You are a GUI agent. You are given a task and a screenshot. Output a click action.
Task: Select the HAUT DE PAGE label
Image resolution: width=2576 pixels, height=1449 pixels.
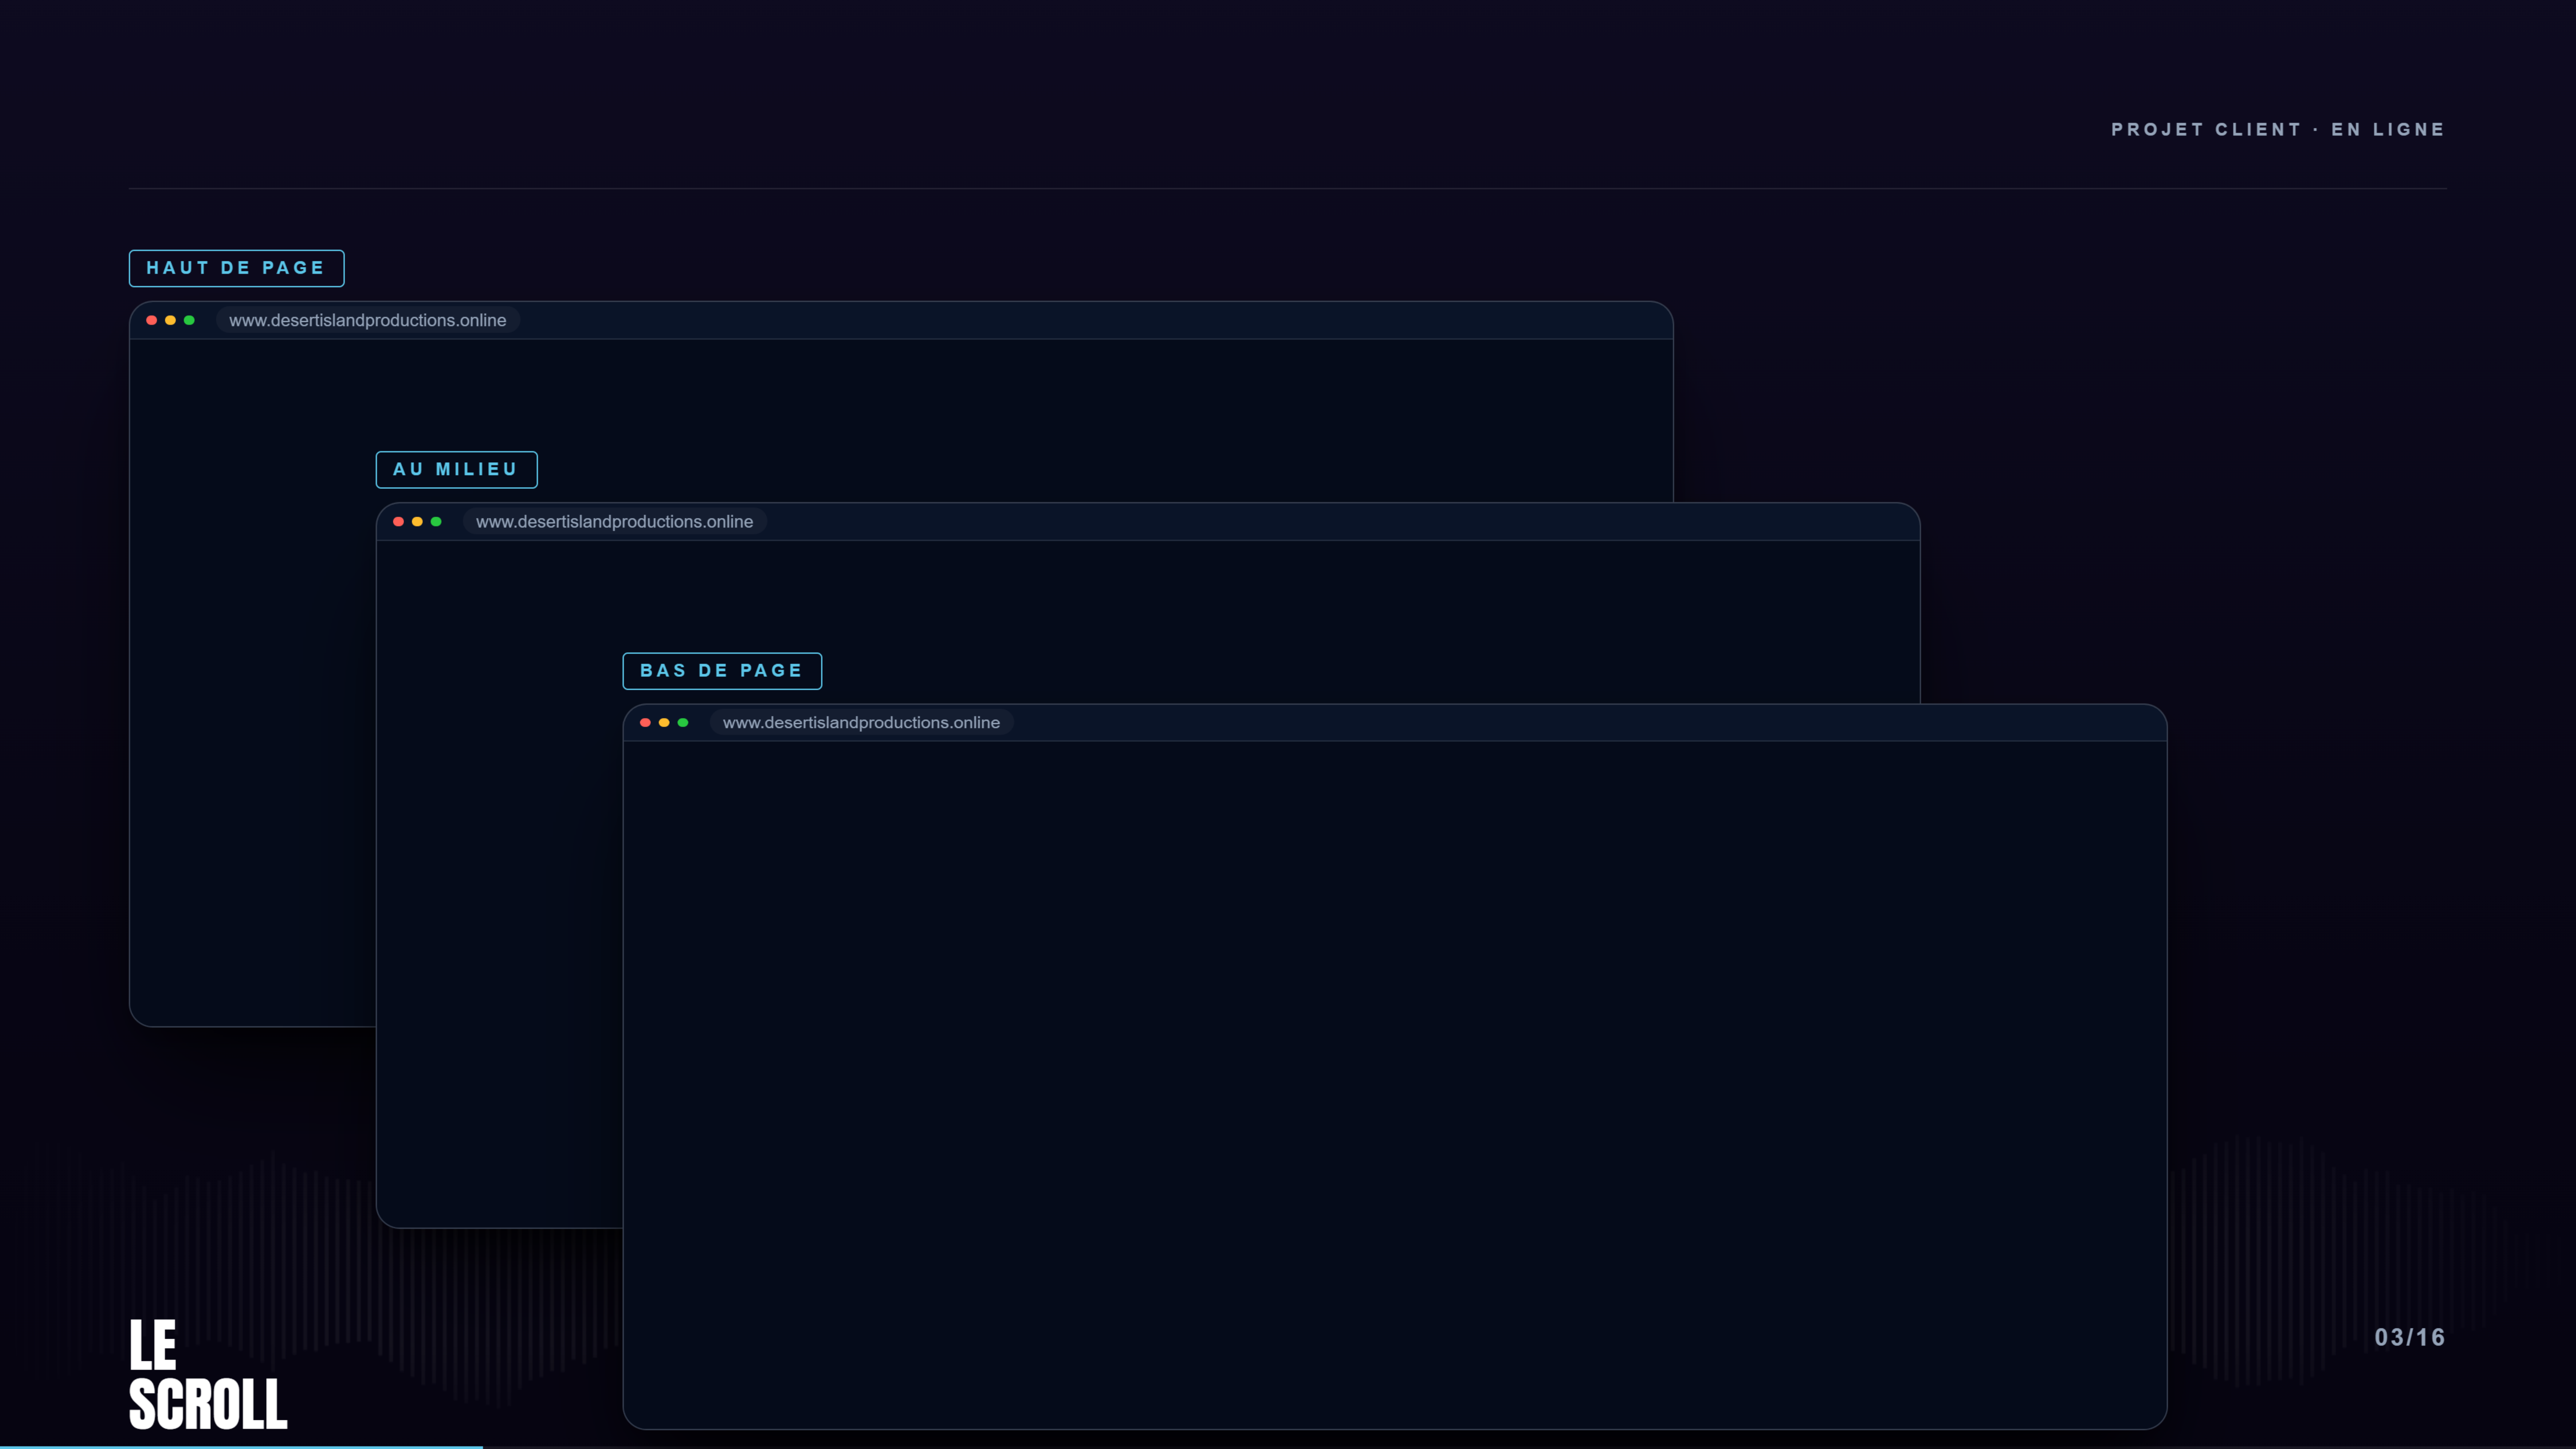237,268
